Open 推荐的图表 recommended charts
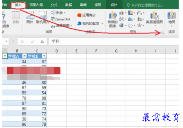 pyautogui.click(x=112, y=19)
